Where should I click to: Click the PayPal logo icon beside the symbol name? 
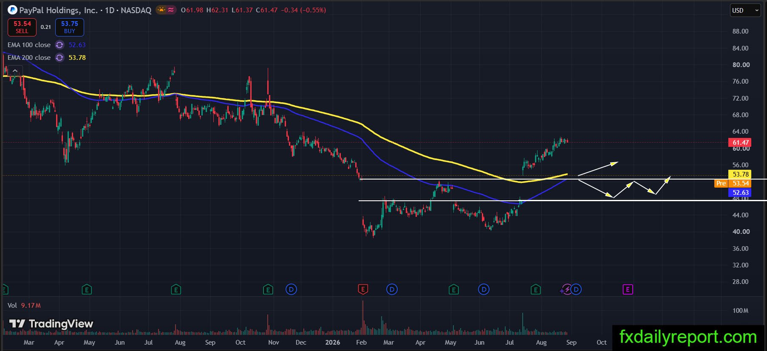pyautogui.click(x=12, y=10)
